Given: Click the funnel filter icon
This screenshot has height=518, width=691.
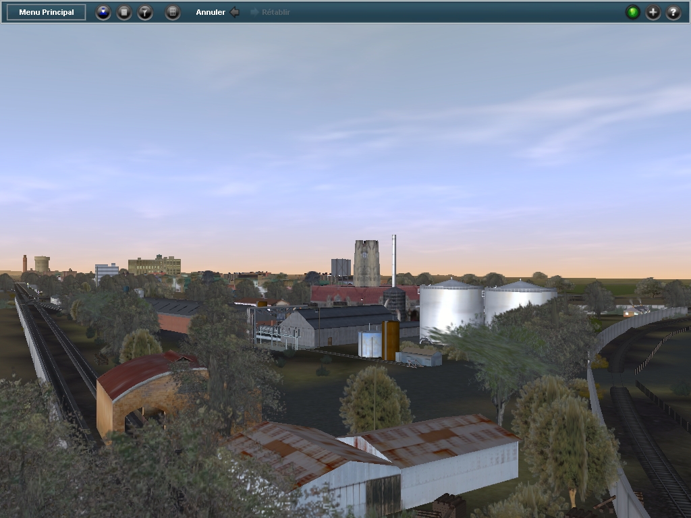Looking at the screenshot, I should coord(145,12).
